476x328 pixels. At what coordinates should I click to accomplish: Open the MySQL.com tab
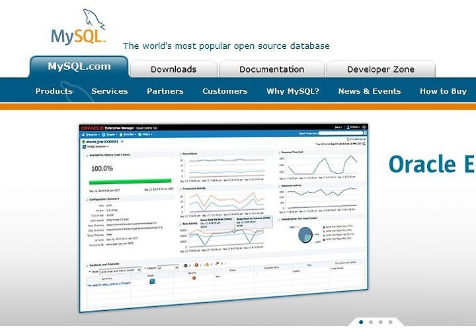(x=79, y=67)
